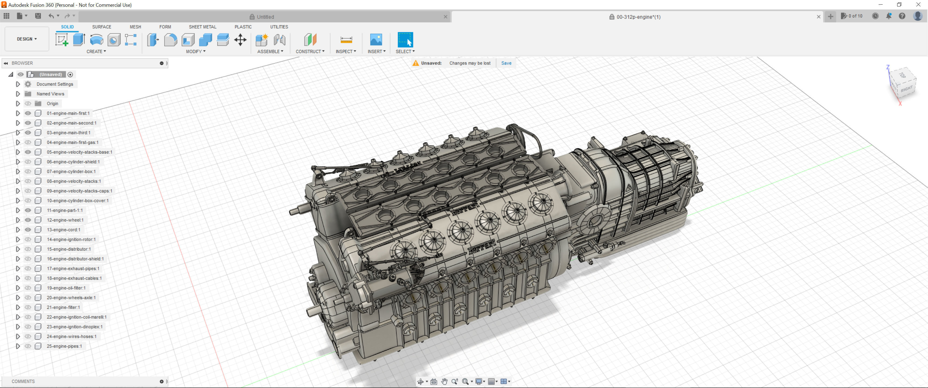The image size is (928, 388).
Task: Toggle visibility of 12-engine-wheel
Action: click(x=28, y=220)
